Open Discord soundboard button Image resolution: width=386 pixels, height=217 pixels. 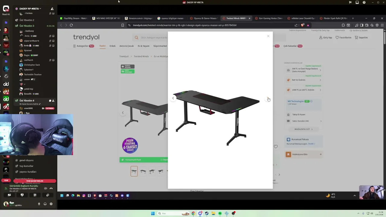tap(48, 195)
